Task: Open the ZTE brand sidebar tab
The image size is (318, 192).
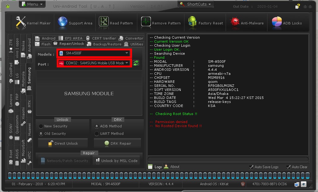Action: point(11,46)
